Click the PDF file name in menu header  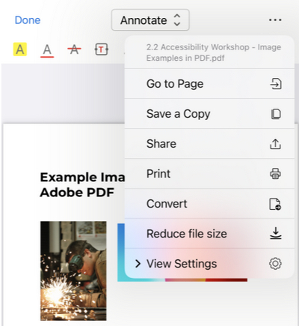tap(214, 52)
